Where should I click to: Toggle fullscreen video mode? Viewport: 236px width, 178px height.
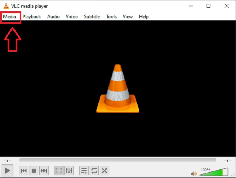[59, 171]
